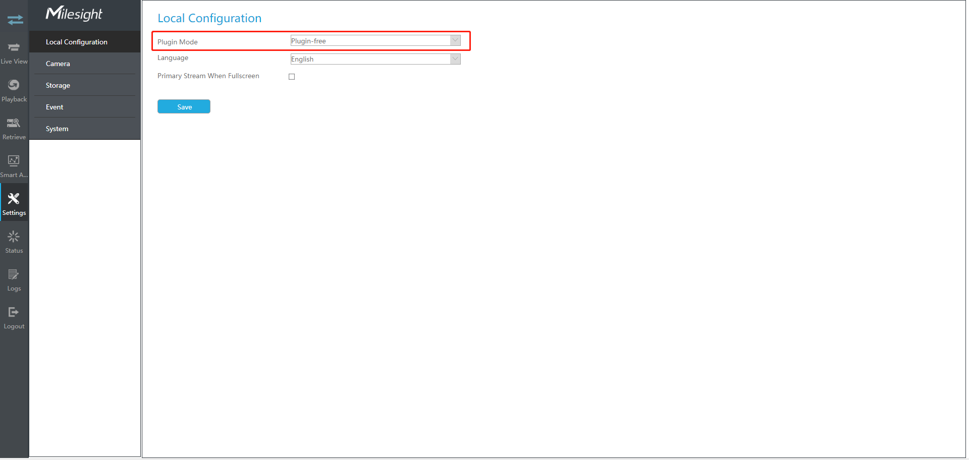Open the System settings menu

85,129
